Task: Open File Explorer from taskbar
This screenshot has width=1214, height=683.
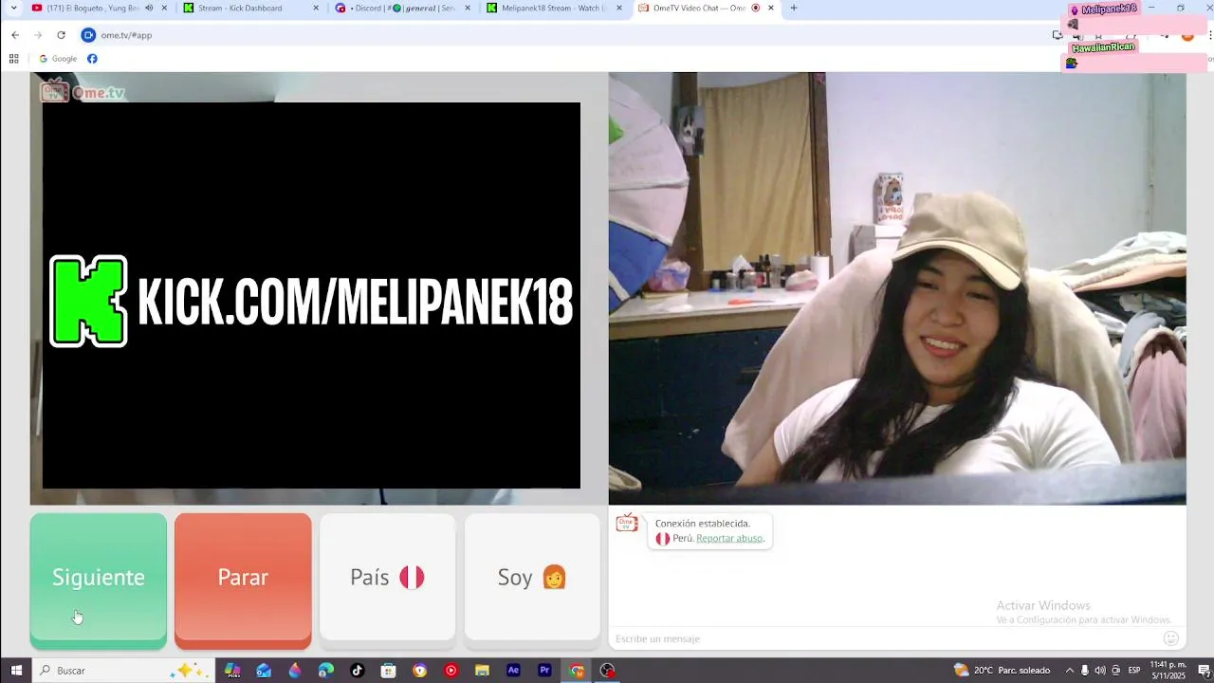Action: point(482,671)
